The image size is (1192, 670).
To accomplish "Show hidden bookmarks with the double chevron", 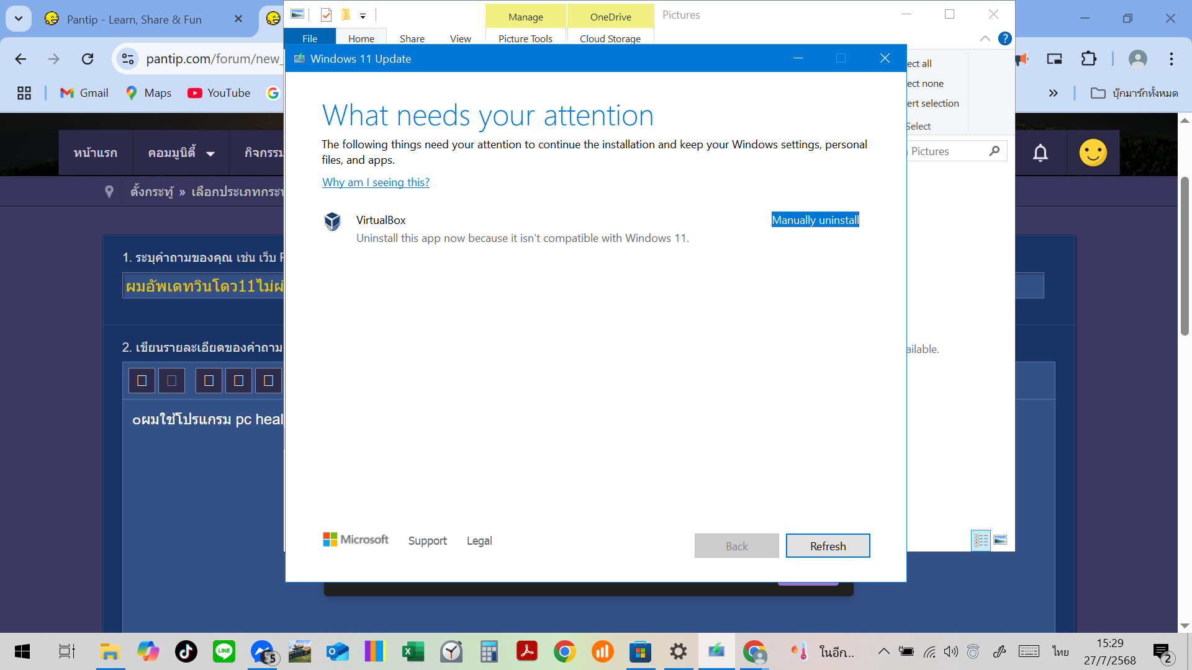I will (1054, 93).
